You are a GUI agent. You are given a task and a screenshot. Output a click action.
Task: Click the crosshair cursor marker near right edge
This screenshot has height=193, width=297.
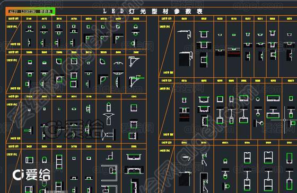pos(284,120)
